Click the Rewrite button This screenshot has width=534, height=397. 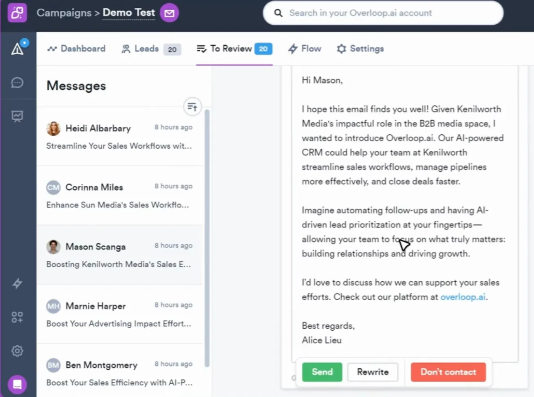[373, 372]
